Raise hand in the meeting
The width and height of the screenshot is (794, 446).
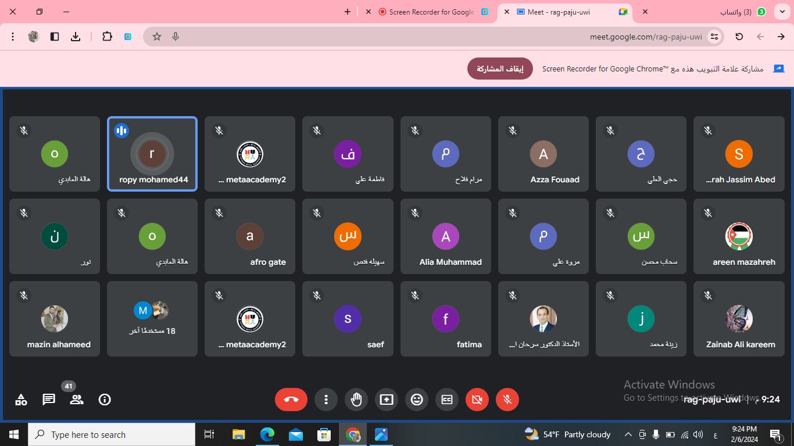[x=356, y=400]
